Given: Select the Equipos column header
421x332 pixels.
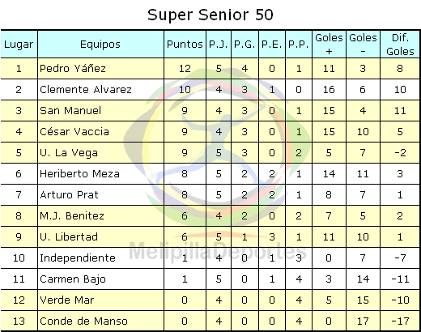Looking at the screenshot, I should click(100, 45).
